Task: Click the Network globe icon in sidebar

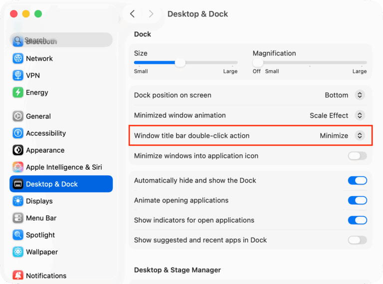Action: [x=18, y=59]
